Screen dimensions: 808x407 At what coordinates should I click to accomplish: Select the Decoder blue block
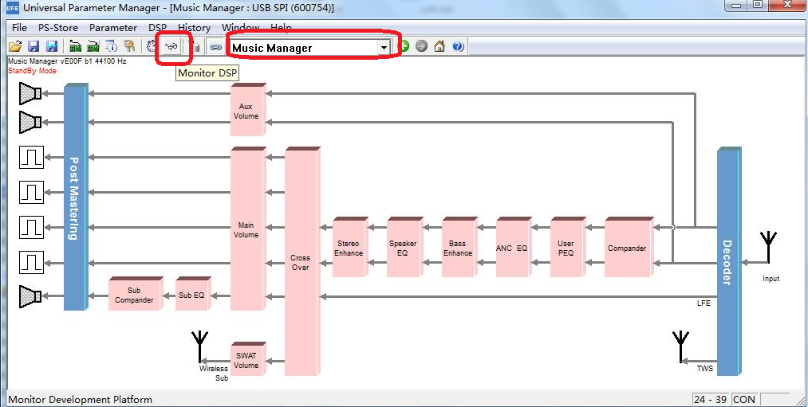click(x=729, y=261)
